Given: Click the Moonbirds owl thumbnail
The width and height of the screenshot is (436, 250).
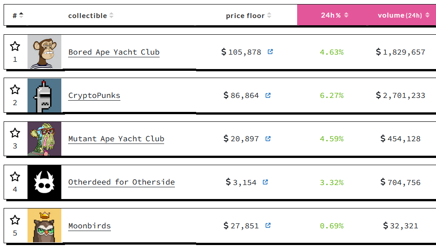Looking at the screenshot, I should [44, 225].
